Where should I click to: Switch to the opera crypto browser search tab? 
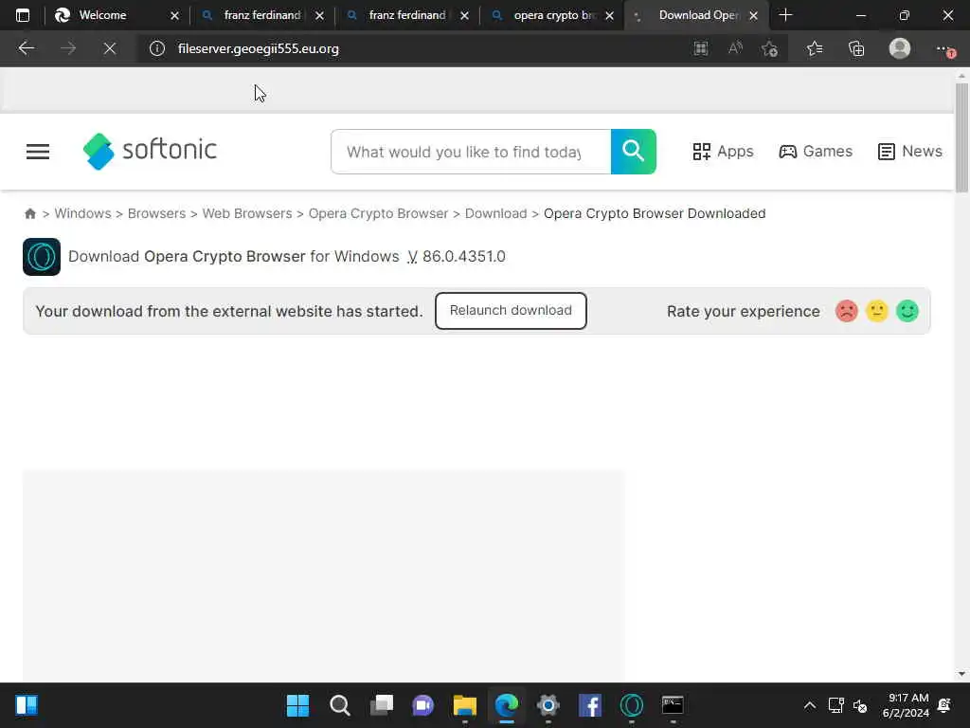click(x=553, y=15)
